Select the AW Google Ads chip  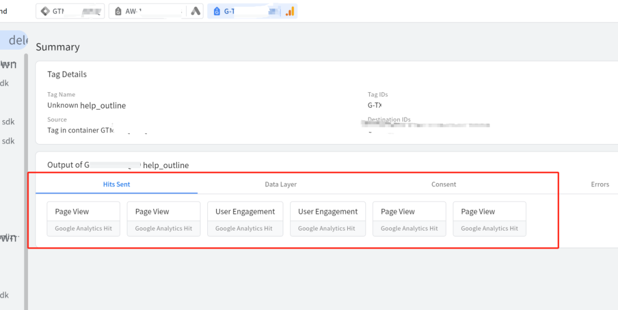pyautogui.click(x=156, y=11)
